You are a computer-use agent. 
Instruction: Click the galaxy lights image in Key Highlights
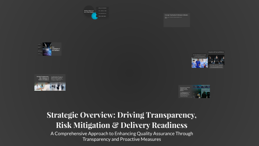pos(47,49)
